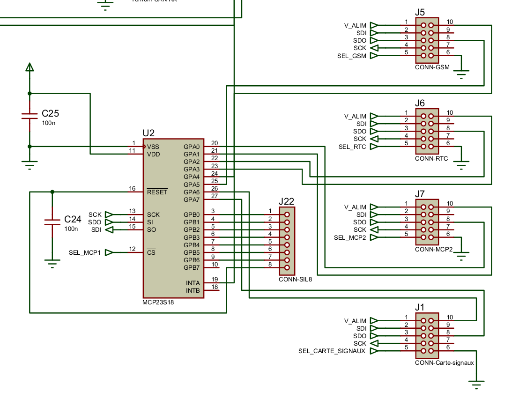This screenshot has width=519, height=399.
Task: Select the J5 CONN-GSM connector body
Action: [427, 41]
